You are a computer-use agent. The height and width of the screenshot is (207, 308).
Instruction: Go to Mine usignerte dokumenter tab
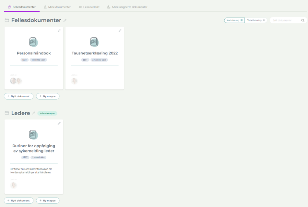coord(127,7)
